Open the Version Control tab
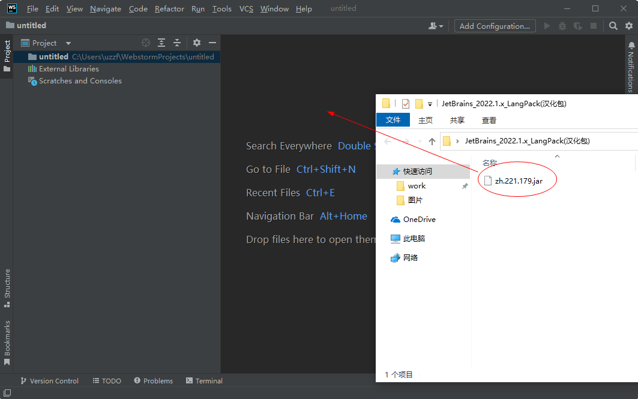The width and height of the screenshot is (638, 399). (x=49, y=380)
